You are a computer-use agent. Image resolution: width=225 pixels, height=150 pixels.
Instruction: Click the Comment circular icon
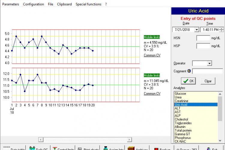pos(189,71)
